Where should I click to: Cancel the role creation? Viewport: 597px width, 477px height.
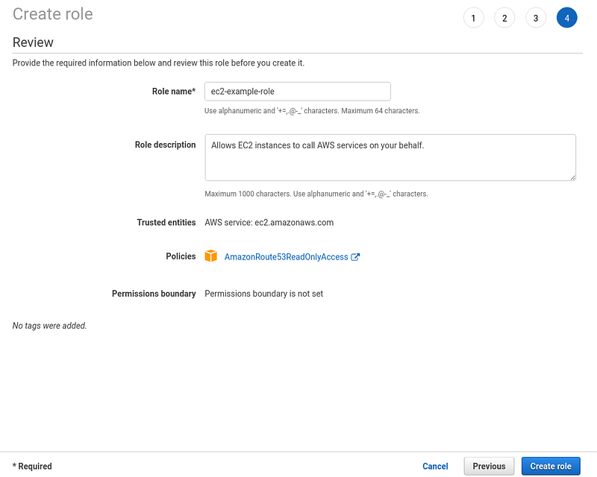(435, 467)
